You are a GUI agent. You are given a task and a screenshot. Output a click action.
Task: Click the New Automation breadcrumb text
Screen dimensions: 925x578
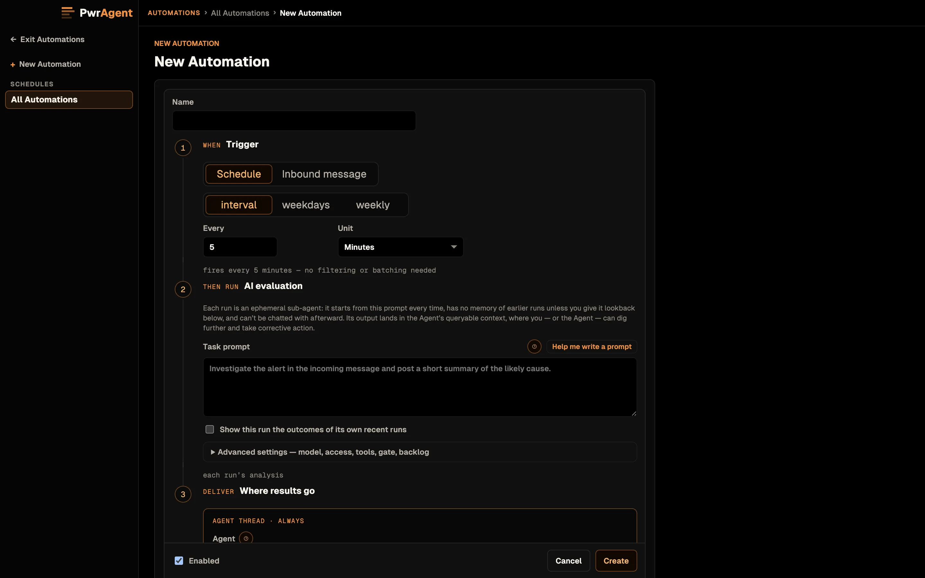310,13
